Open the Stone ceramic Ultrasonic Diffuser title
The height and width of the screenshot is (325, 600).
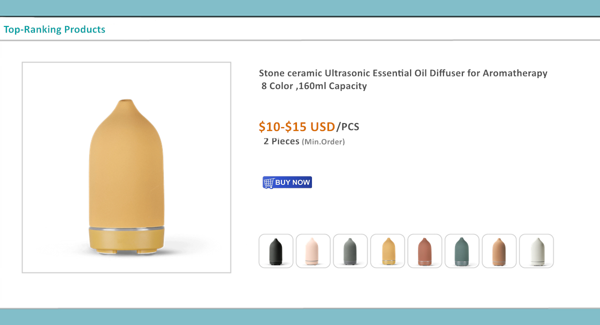[403, 73]
